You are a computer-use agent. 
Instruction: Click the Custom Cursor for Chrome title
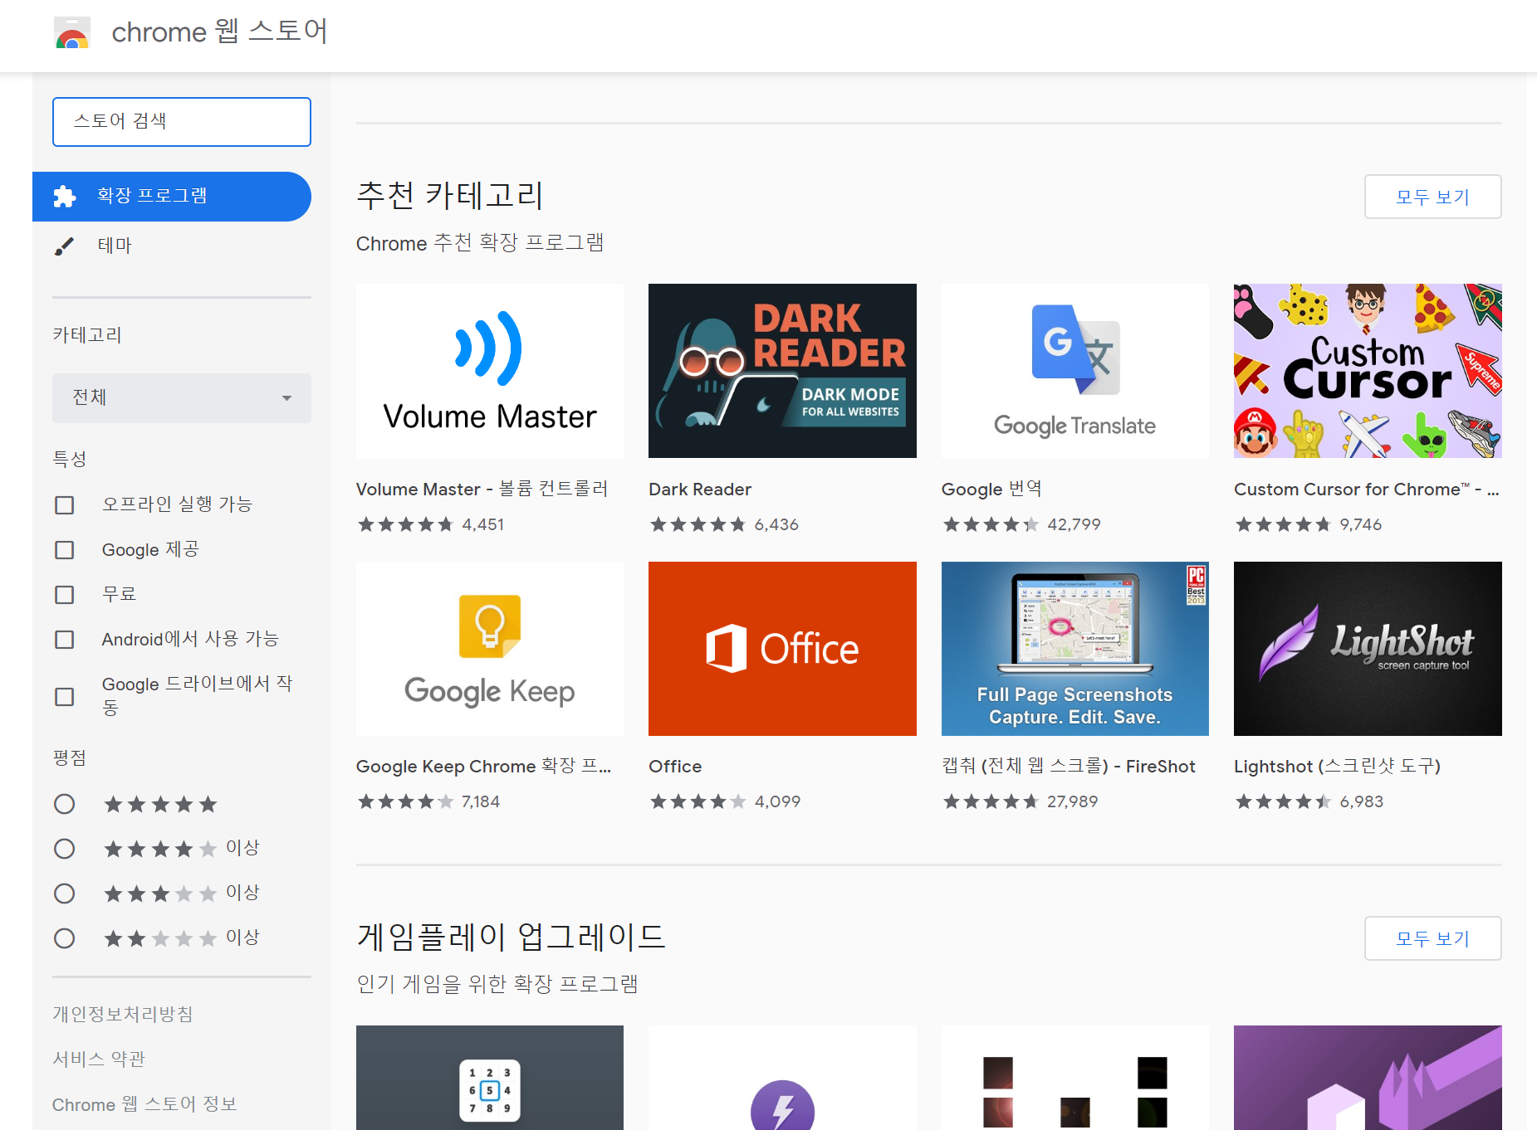1366,490
